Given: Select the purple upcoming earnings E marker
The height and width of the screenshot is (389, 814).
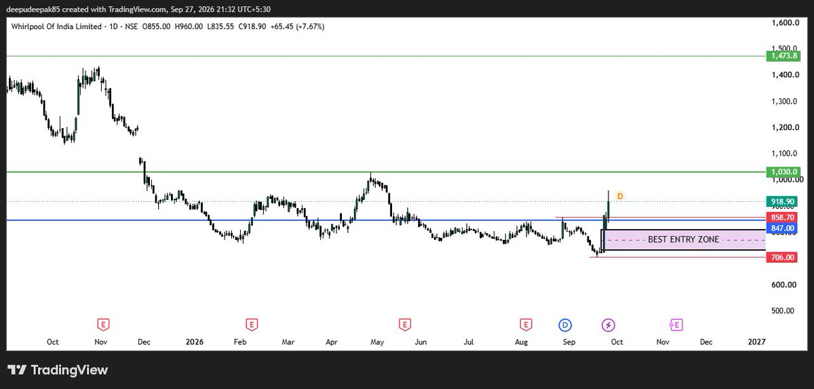Looking at the screenshot, I should (x=676, y=325).
